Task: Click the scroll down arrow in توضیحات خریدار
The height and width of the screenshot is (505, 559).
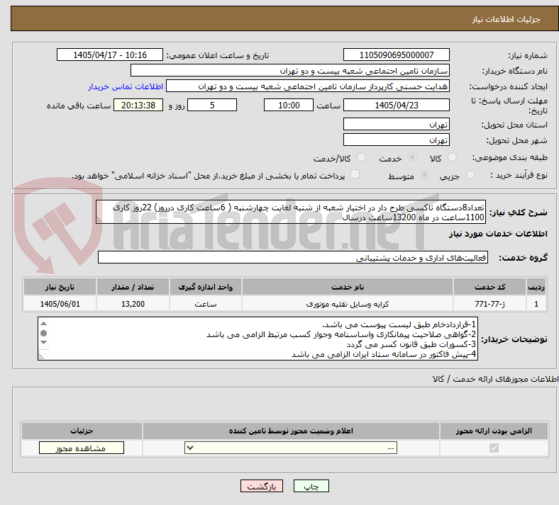Action: coord(43,342)
